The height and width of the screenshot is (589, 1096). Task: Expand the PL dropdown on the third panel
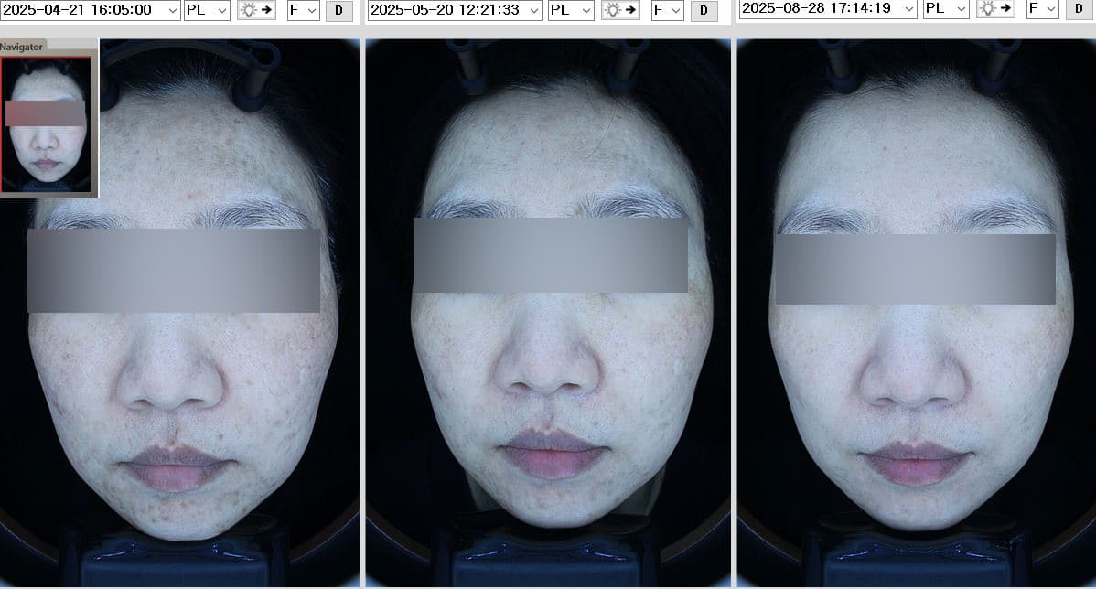click(945, 11)
